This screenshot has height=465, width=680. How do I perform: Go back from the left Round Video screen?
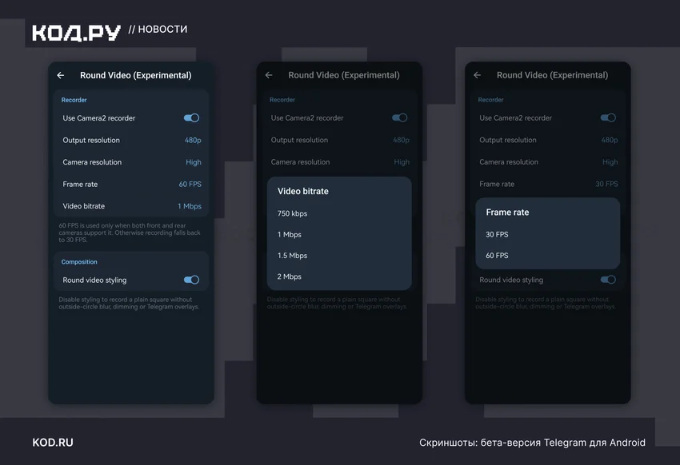click(61, 75)
